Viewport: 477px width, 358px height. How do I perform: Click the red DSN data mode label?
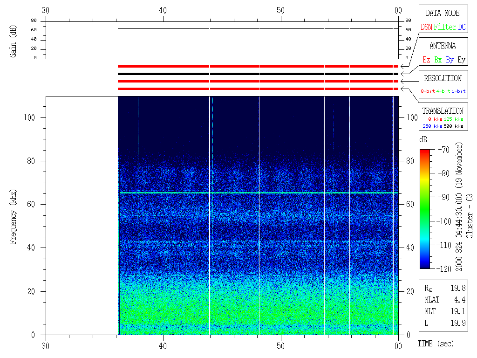(x=426, y=28)
